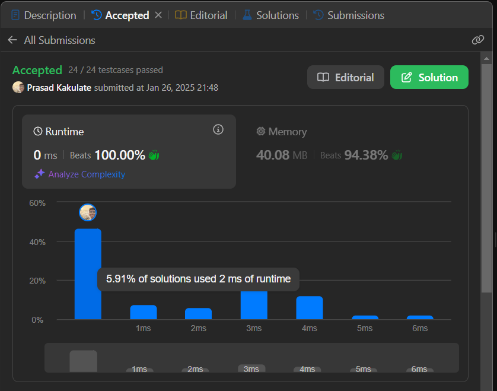The height and width of the screenshot is (391, 497).
Task: Click the back arrow to All Submissions
Action: tap(12, 40)
